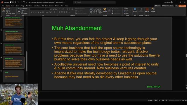Clear all formatting icon
The height and width of the screenshot is (105, 187).
[x=56, y=9]
